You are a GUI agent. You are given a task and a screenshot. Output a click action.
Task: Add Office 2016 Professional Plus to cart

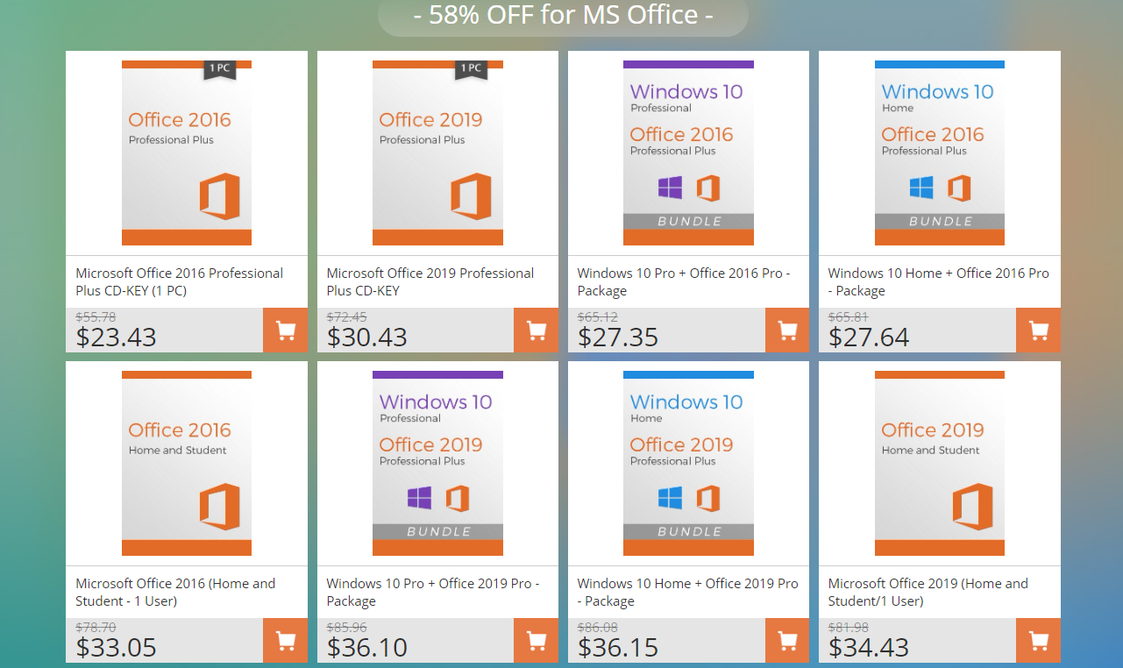point(285,330)
